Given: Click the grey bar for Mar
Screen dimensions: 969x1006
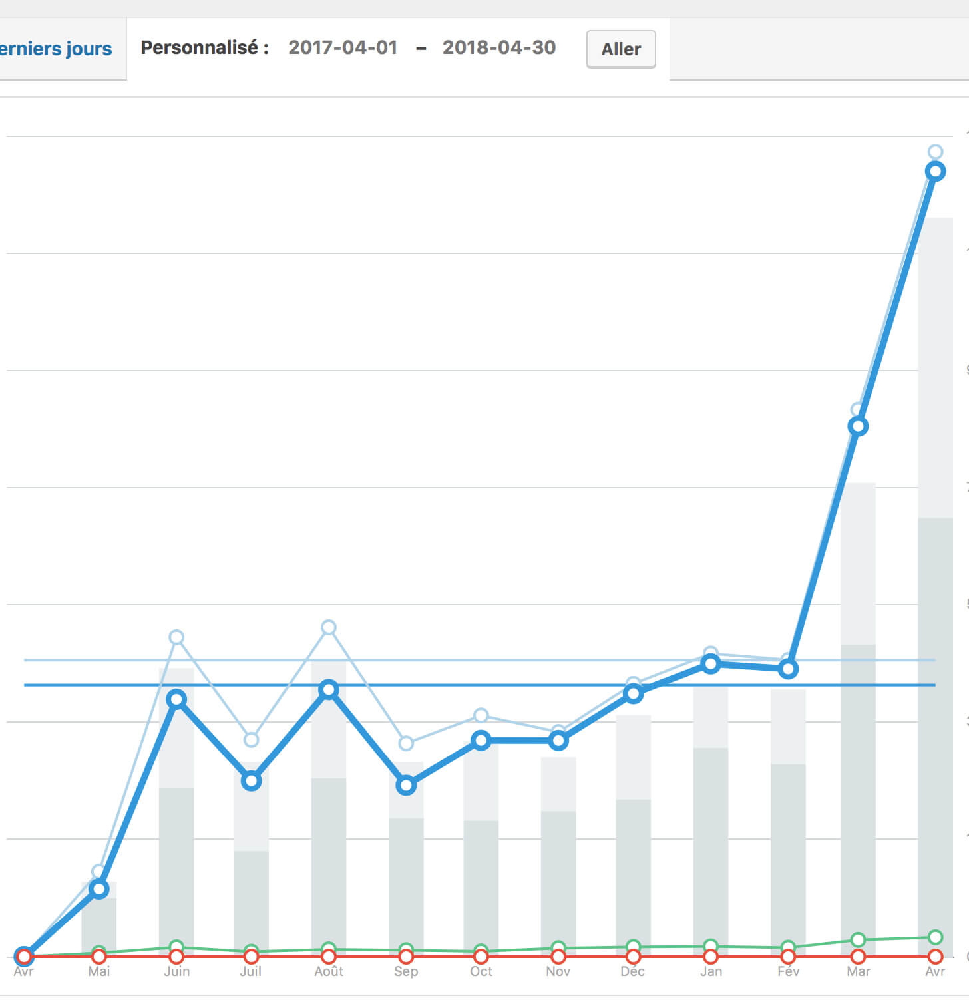Looking at the screenshot, I should [x=858, y=719].
